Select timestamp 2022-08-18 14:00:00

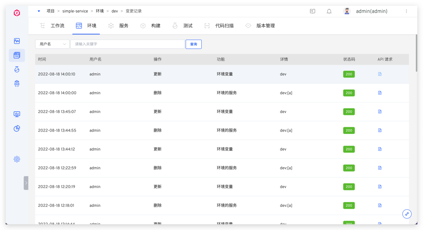coord(57,93)
